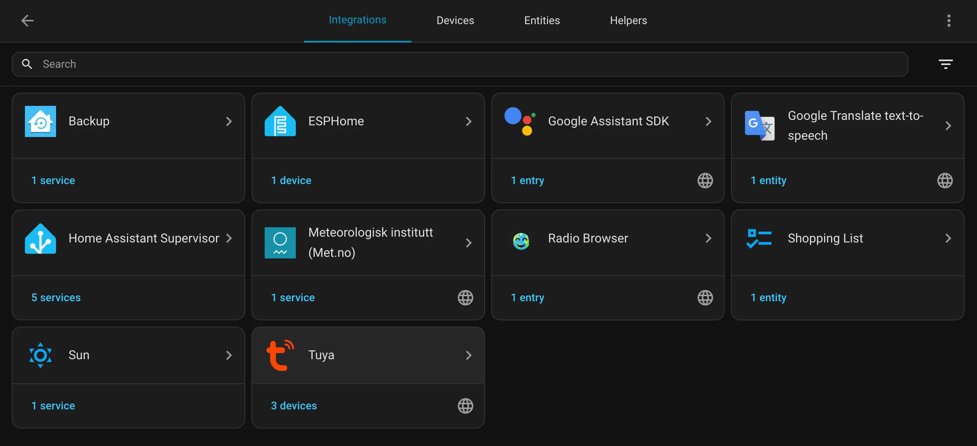Switch to the Helpers tab

coord(628,21)
